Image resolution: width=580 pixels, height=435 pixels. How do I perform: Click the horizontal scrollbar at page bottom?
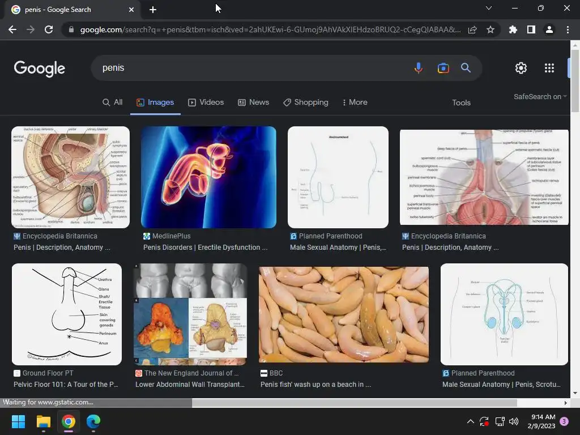(x=355, y=403)
